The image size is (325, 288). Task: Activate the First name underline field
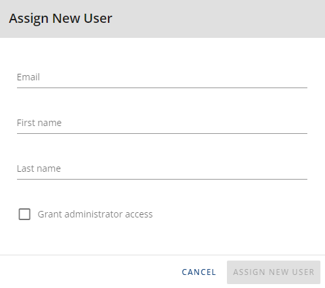pos(162,123)
